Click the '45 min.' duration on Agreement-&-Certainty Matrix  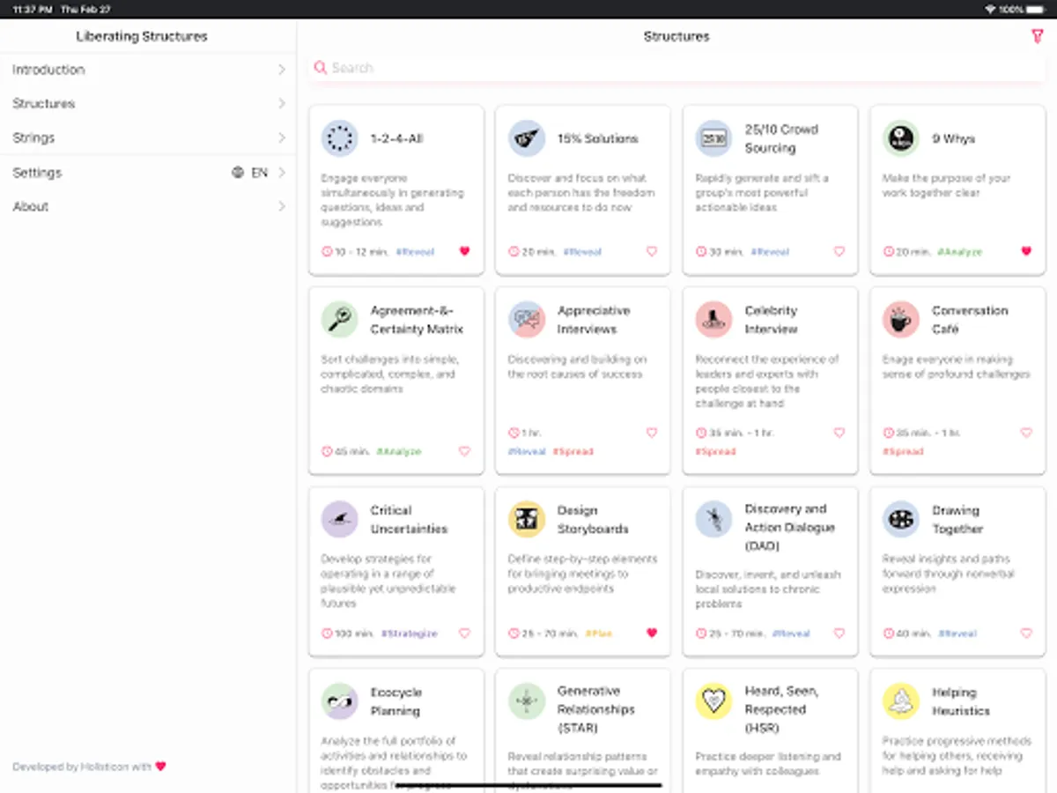coord(351,452)
